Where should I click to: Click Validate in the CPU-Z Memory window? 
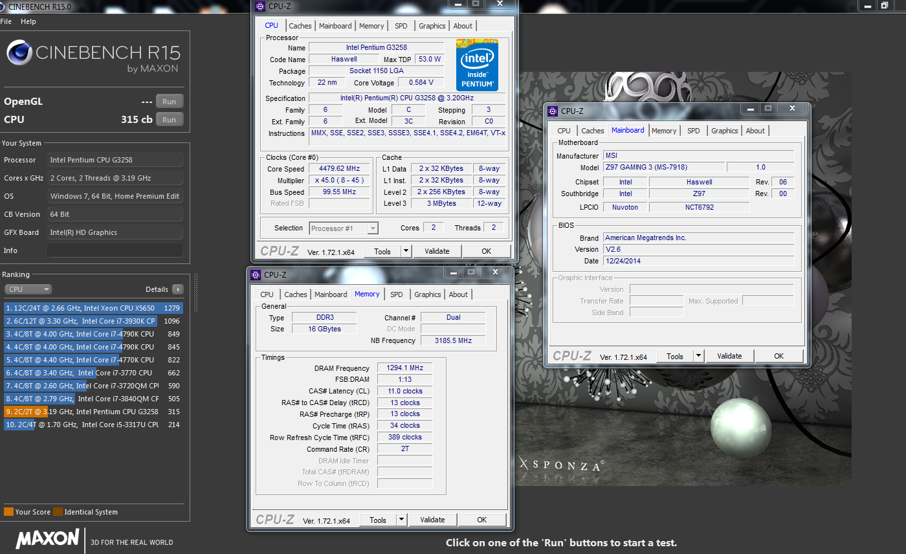432,520
